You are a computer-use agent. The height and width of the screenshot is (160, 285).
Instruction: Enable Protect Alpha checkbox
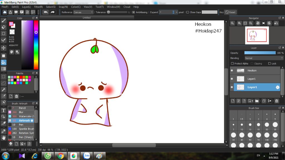click(232, 64)
